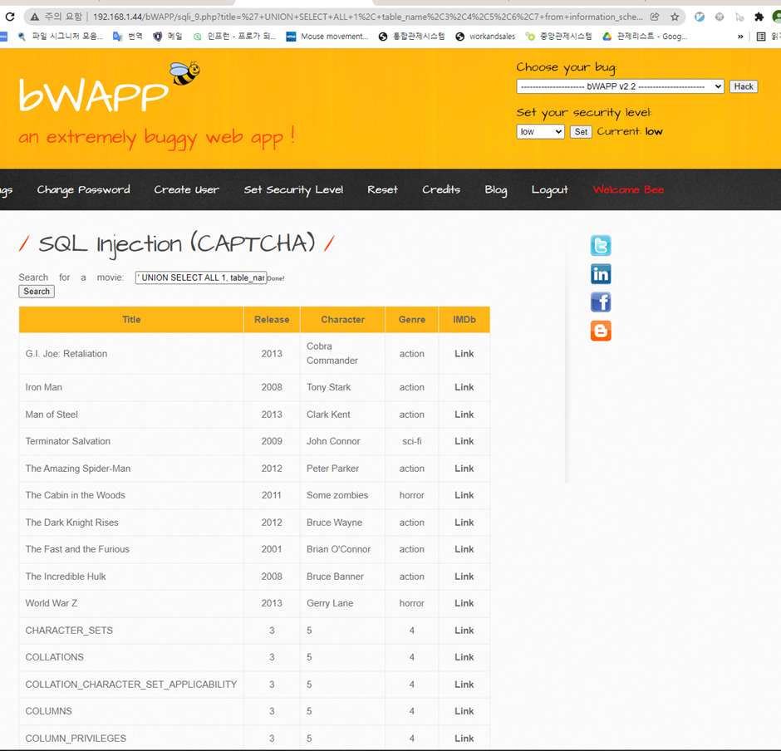Screen dimensions: 781x751
Task: Click the Search button
Action: coord(37,292)
